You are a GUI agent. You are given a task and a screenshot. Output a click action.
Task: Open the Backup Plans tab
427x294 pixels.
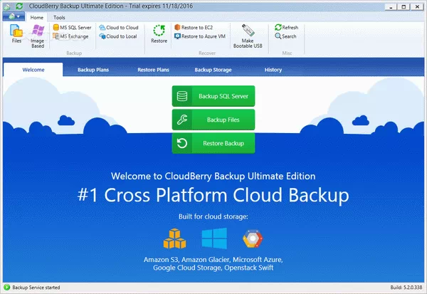pos(93,70)
